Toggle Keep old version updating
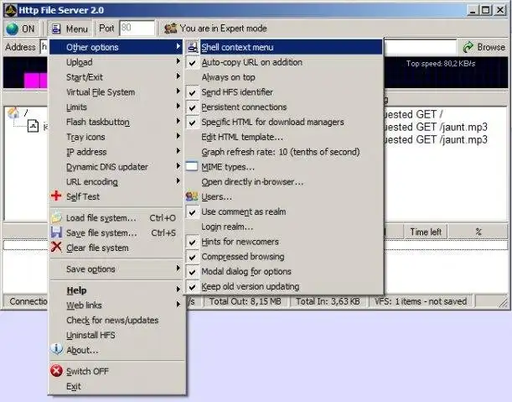The image size is (512, 402). coord(283,286)
